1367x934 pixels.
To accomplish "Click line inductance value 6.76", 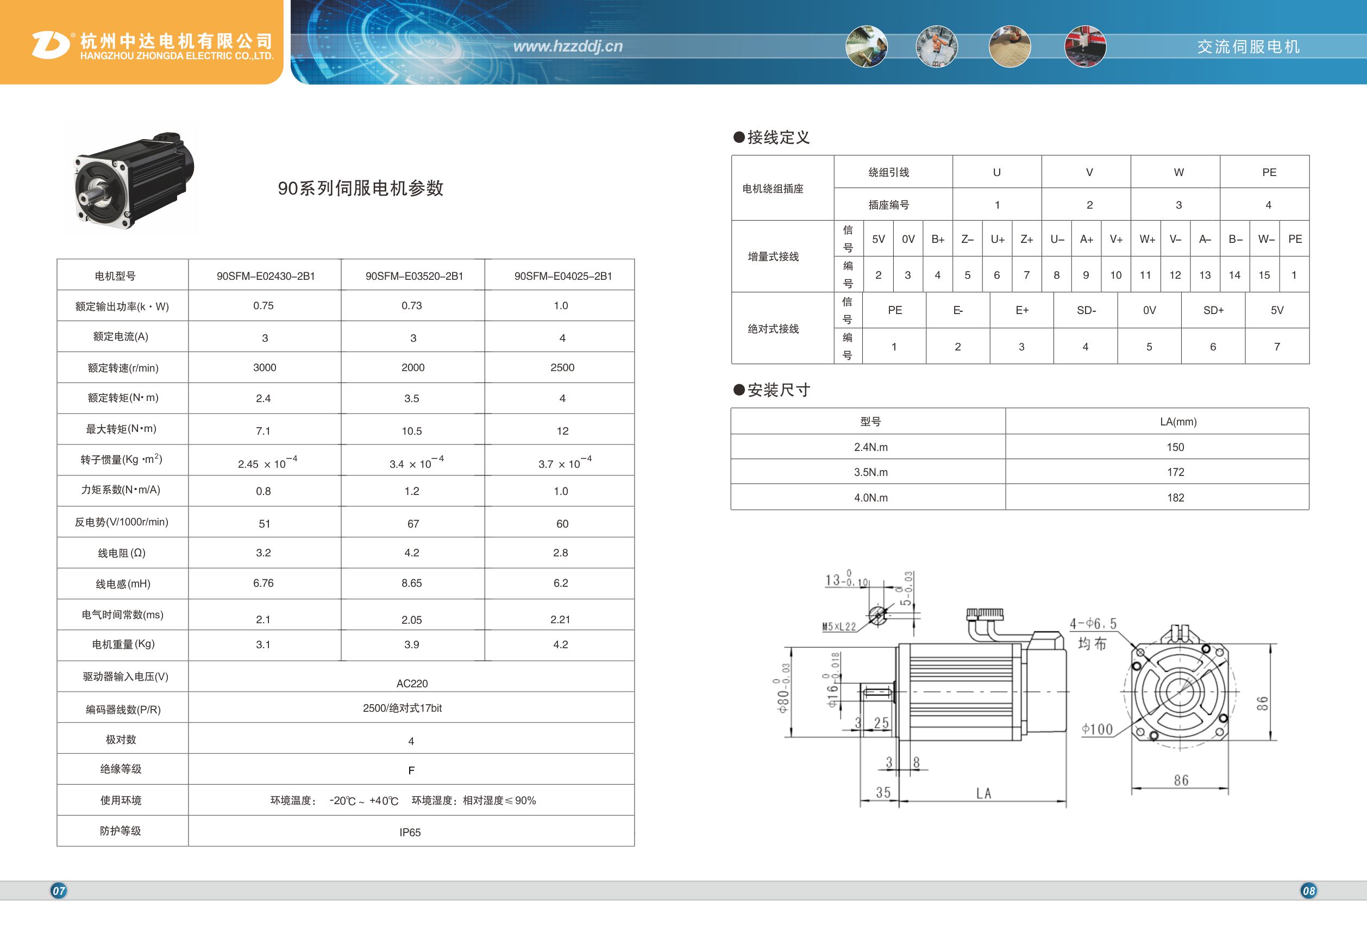I will coord(263,583).
